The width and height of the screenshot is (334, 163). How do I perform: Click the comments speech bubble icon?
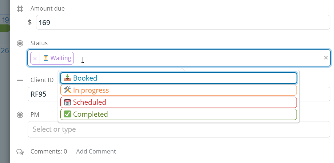pos(20,151)
